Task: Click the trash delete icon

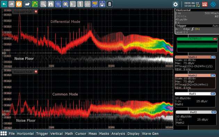Action: (109, 4)
